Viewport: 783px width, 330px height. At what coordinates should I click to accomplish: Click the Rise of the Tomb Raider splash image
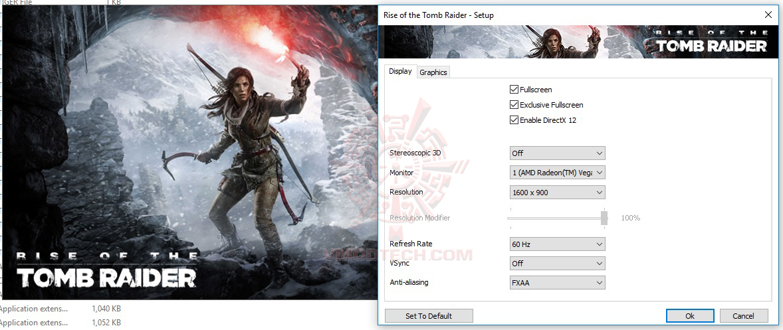189,153
